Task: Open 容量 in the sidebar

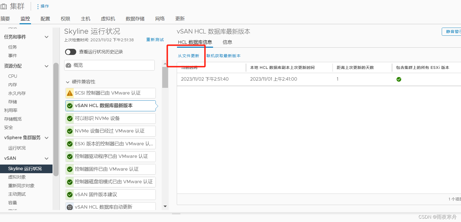Action: coord(13,203)
